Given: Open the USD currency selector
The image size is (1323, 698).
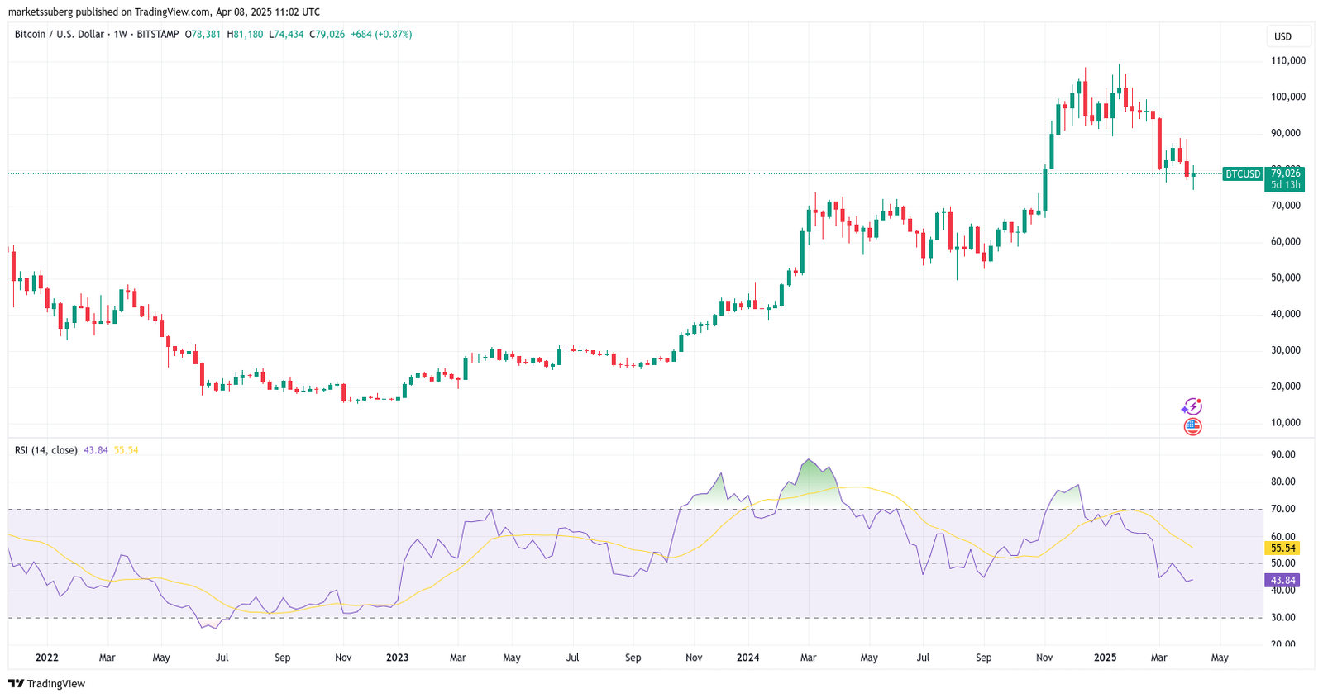Looking at the screenshot, I should click(x=1282, y=36).
